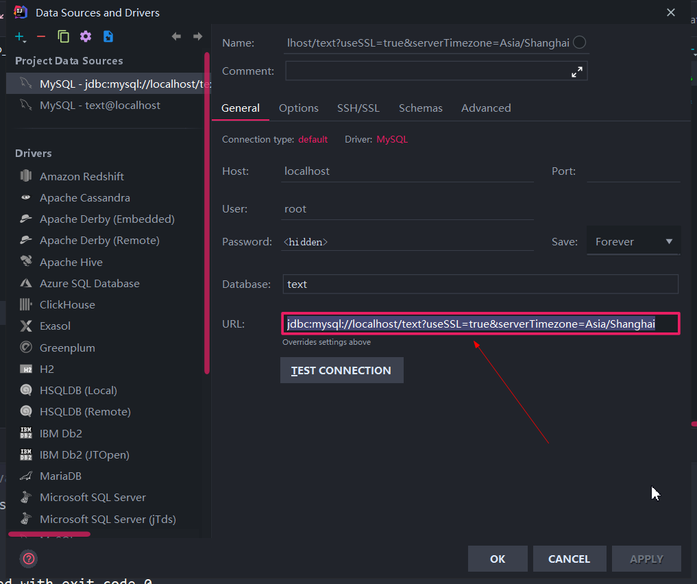The width and height of the screenshot is (697, 584).
Task: Expand the Comment field editor
Action: (576, 71)
